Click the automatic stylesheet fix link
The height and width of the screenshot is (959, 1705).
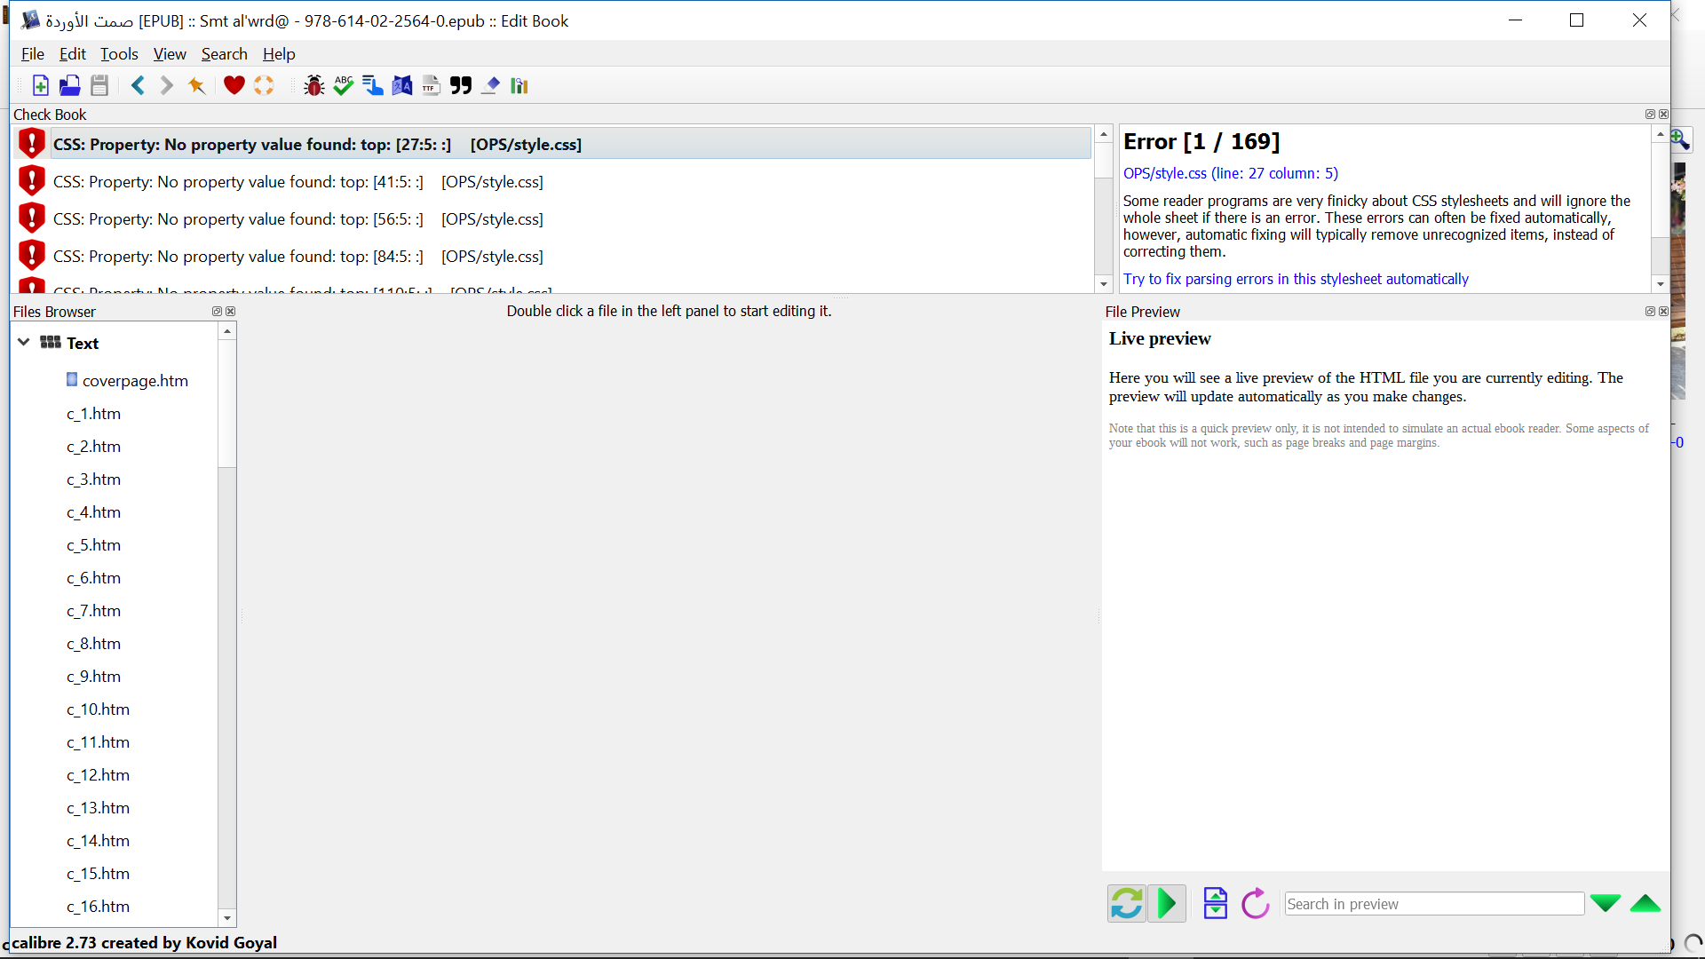point(1296,279)
